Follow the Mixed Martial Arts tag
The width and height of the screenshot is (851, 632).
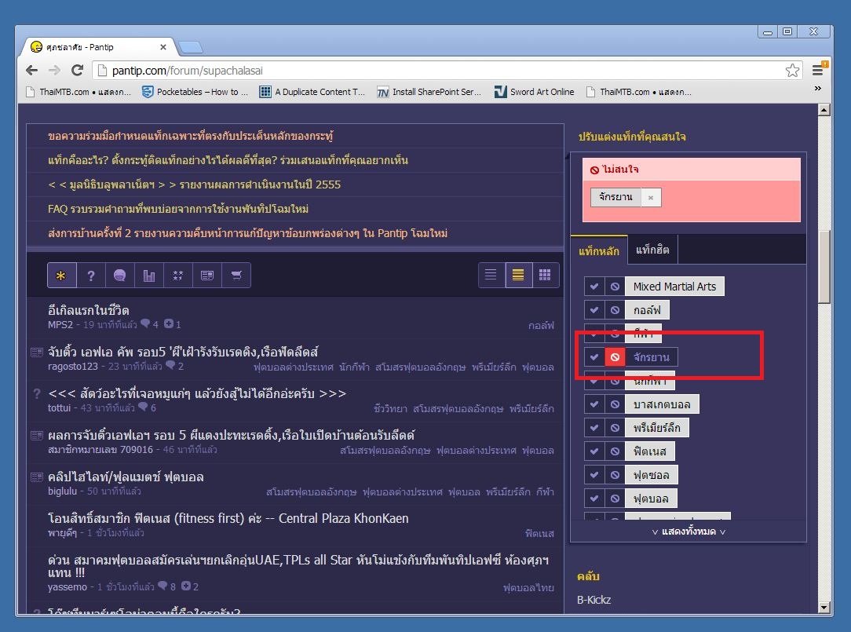click(594, 286)
